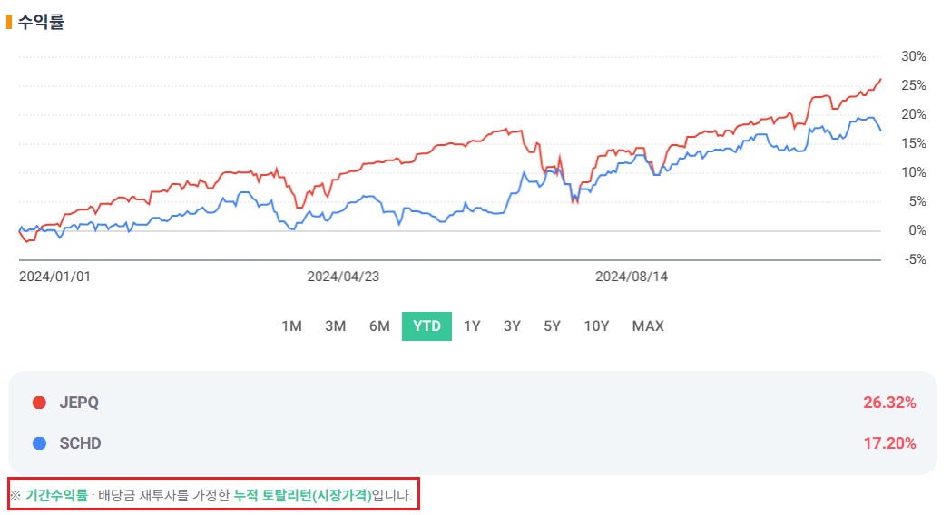Click the 10% y-axis label
Viewport: 951px width, 515px height.
click(x=914, y=172)
